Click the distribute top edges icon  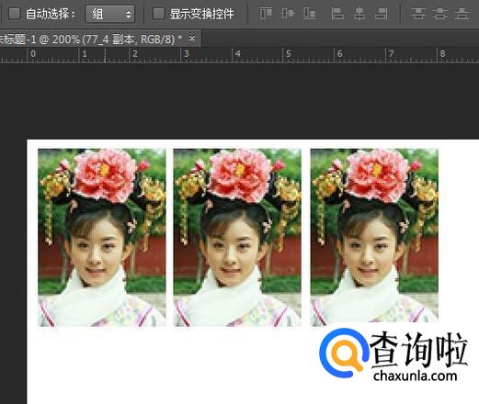(418, 14)
